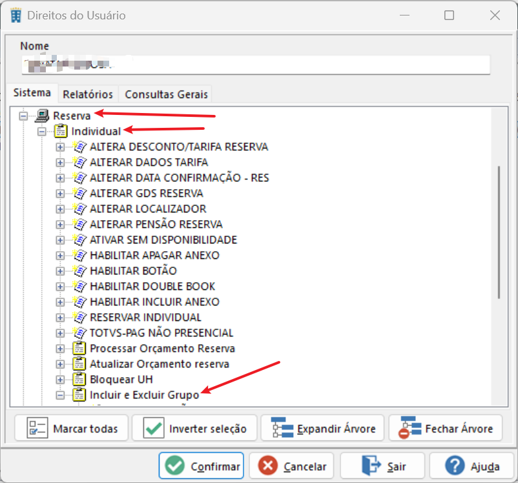Click icon beside ALTERAR PENSÃO RESERVA
The width and height of the screenshot is (518, 483).
(79, 224)
